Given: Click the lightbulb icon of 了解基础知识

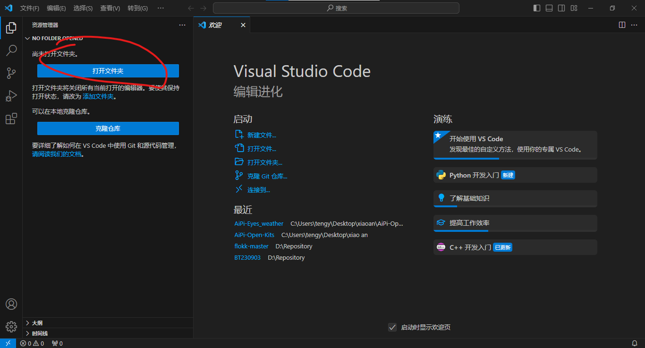Looking at the screenshot, I should point(441,198).
